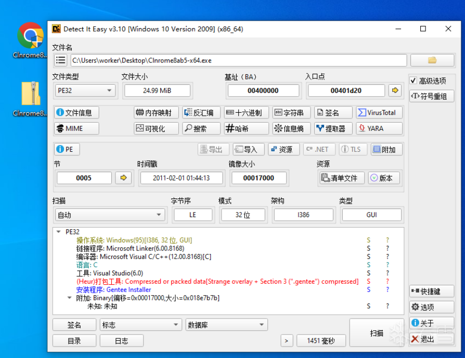Open 数据库 database dropdown

coord(227,325)
